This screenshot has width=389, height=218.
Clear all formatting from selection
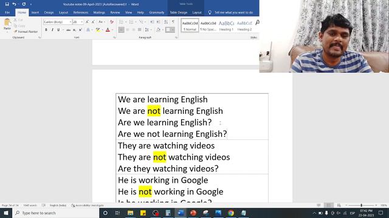(112, 22)
